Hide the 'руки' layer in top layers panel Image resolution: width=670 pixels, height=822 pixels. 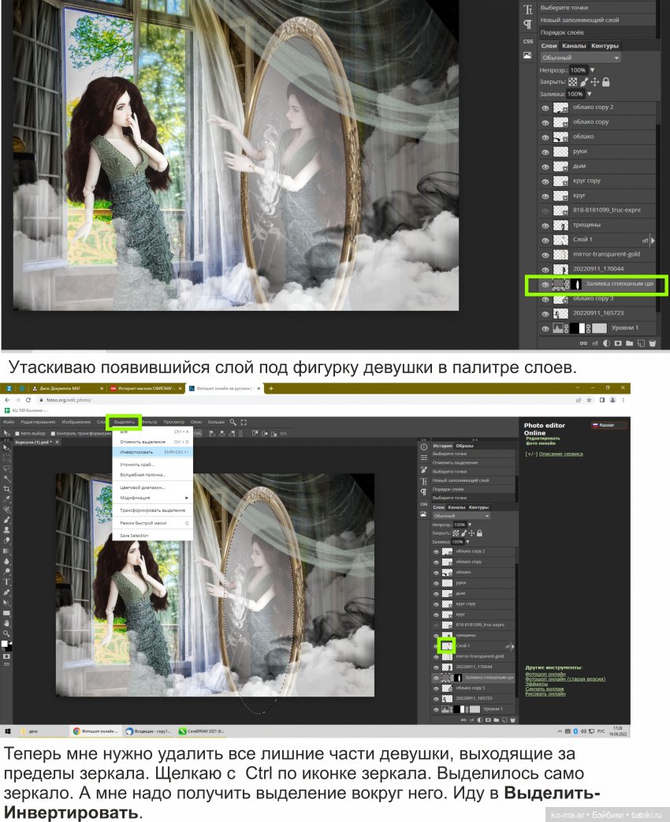(545, 151)
